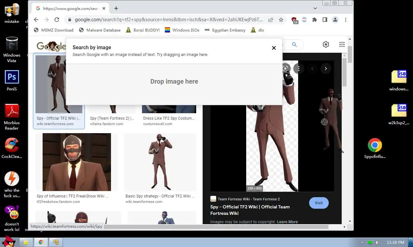Select the Google search browser tab

[x=70, y=8]
